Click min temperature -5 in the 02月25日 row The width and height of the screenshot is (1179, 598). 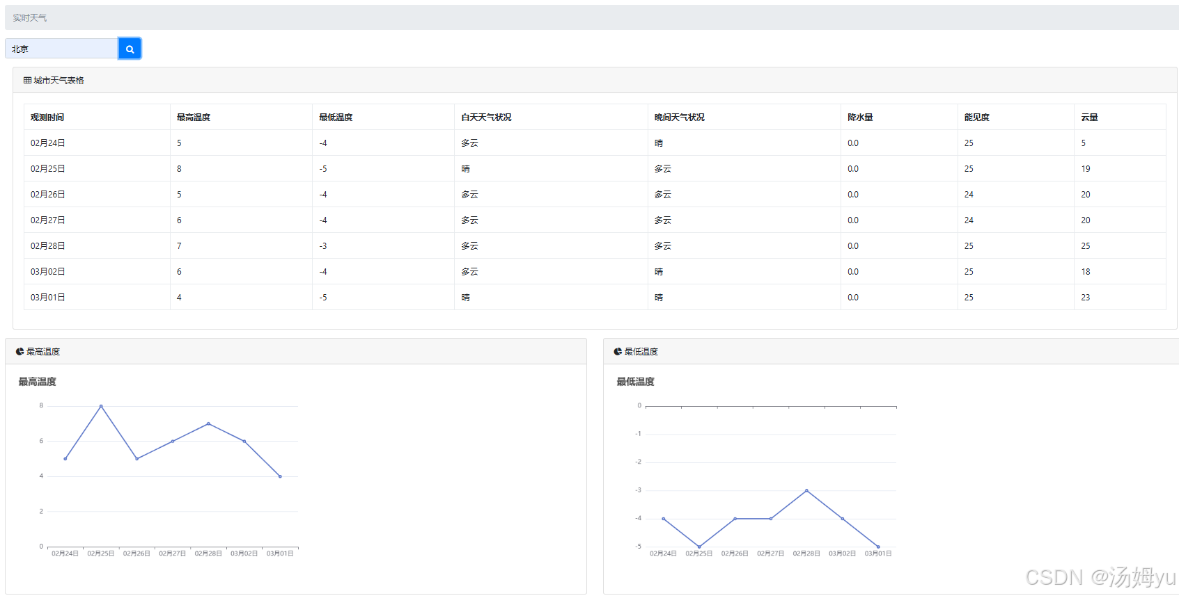click(x=323, y=169)
